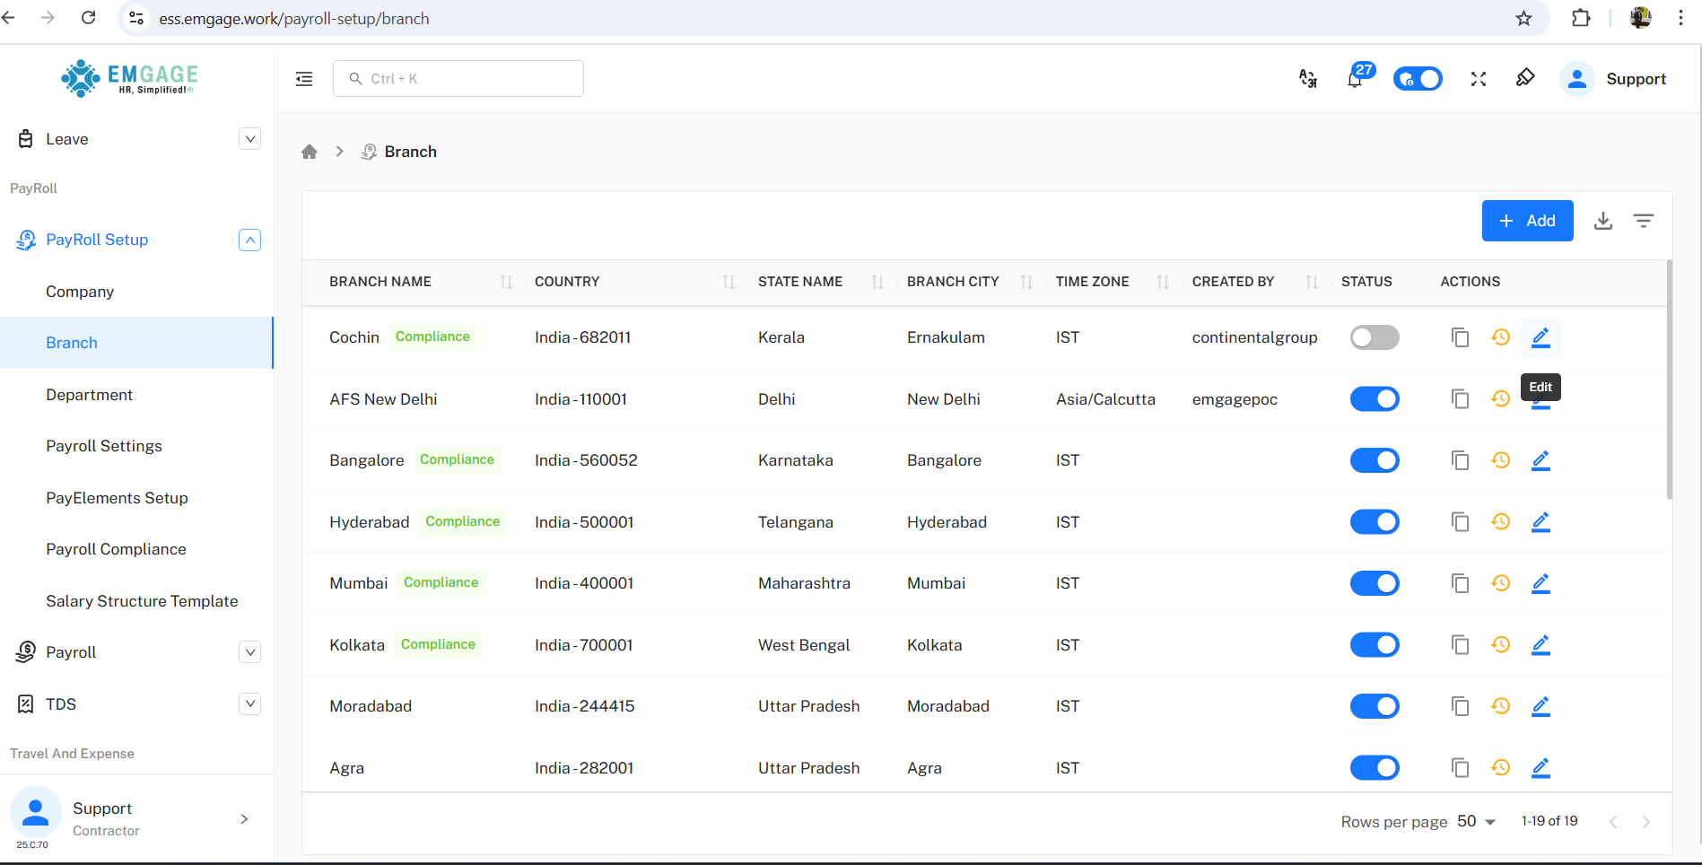Click the copy icon for Mumbai branch
The height and width of the screenshot is (865, 1702).
click(x=1460, y=583)
